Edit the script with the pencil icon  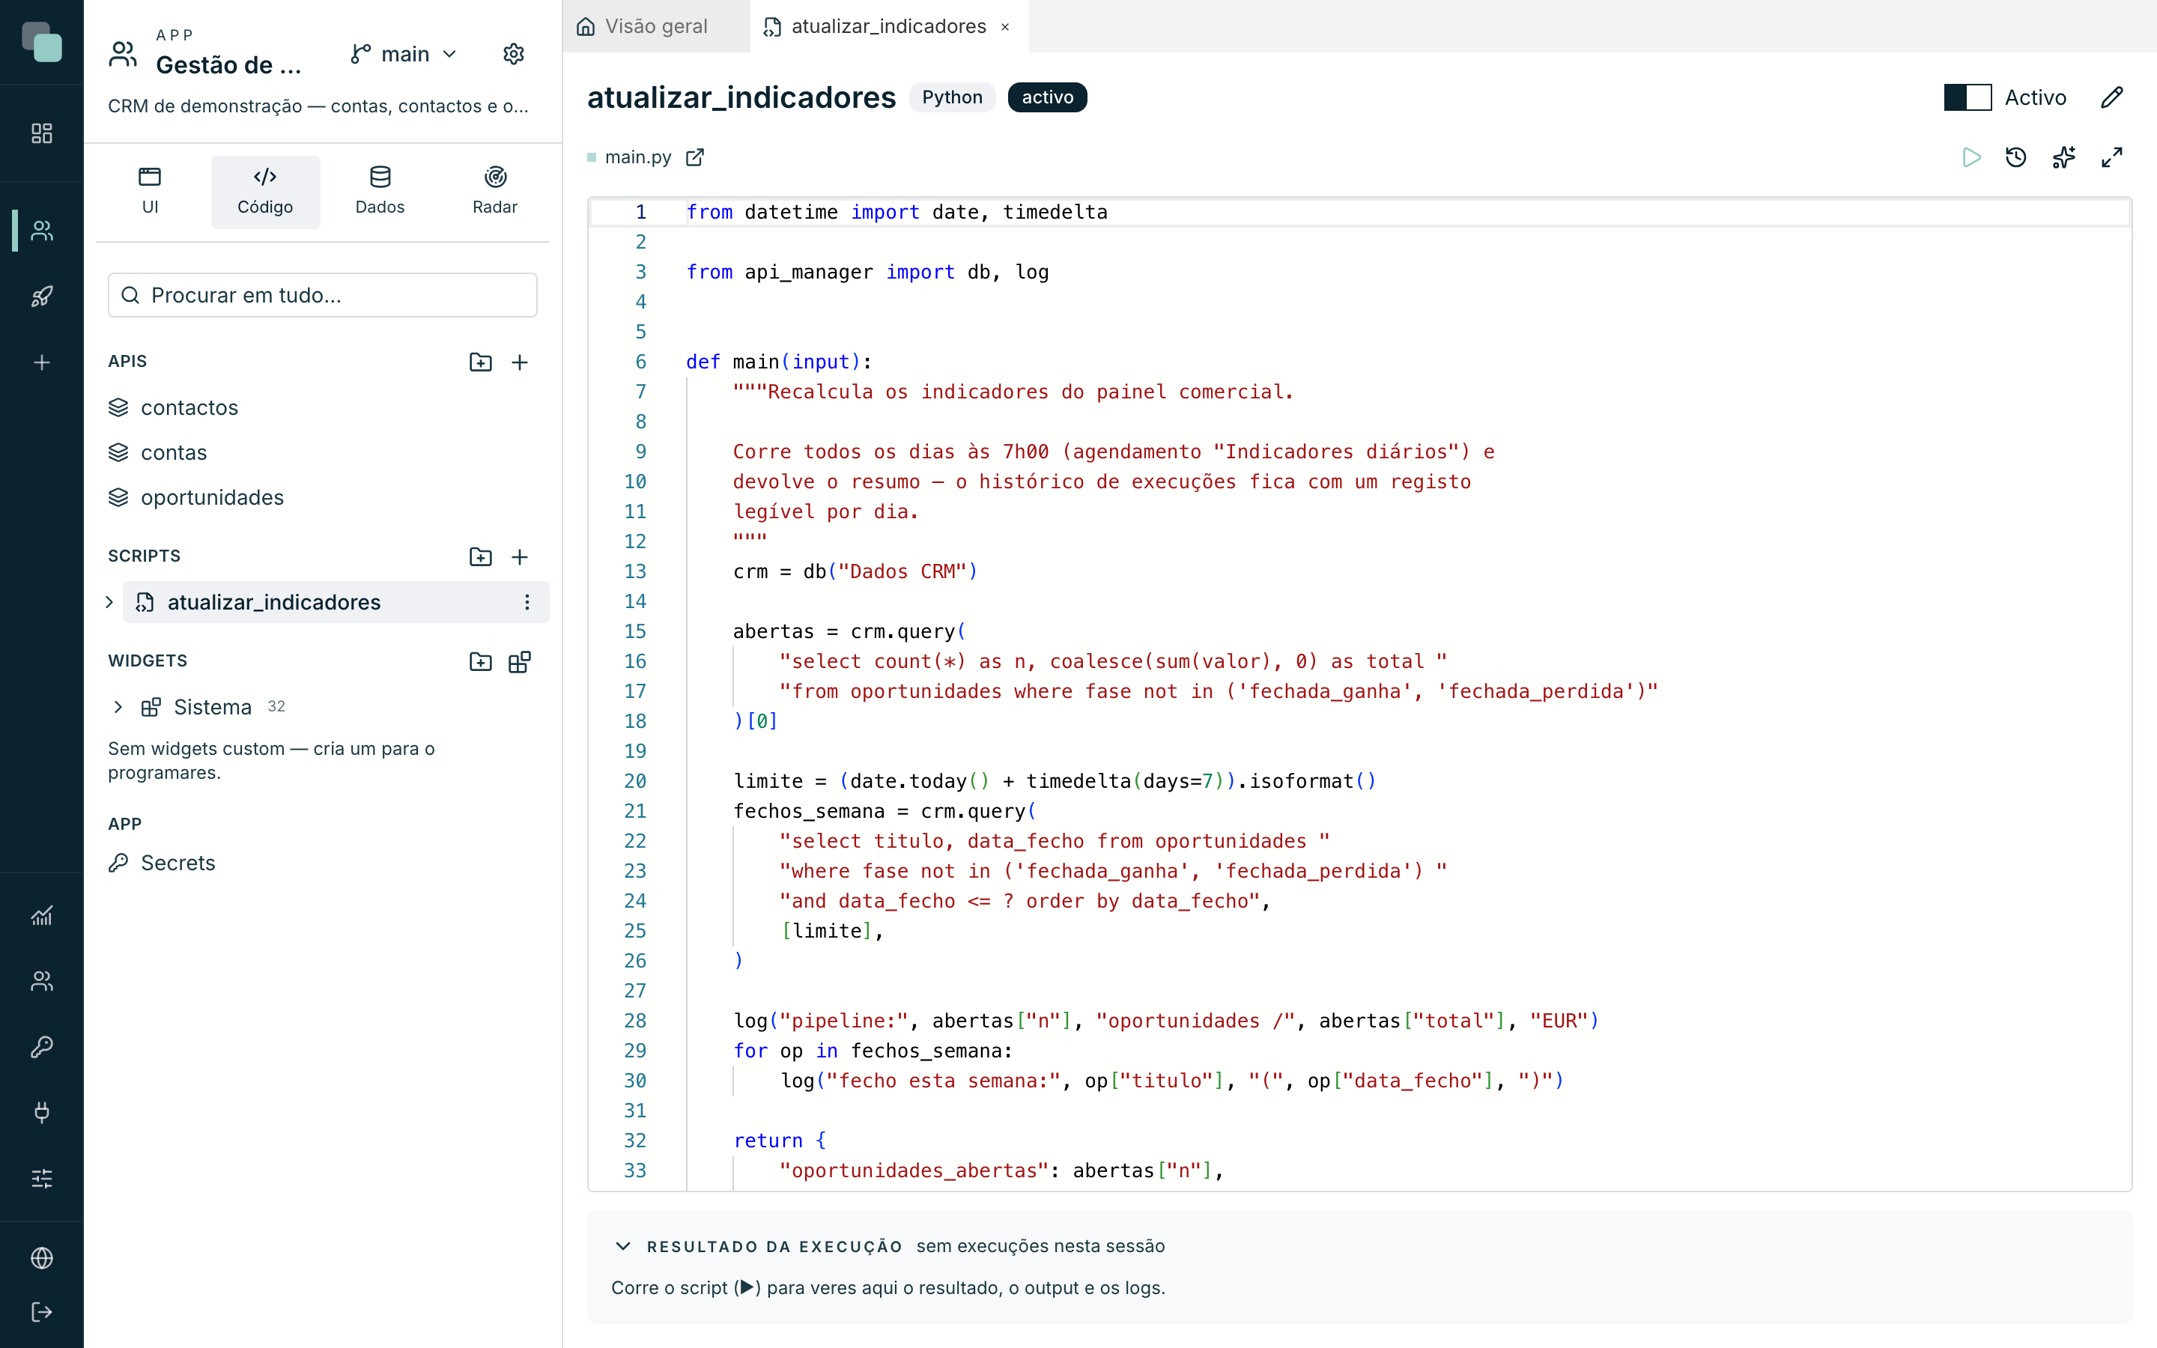2111,97
